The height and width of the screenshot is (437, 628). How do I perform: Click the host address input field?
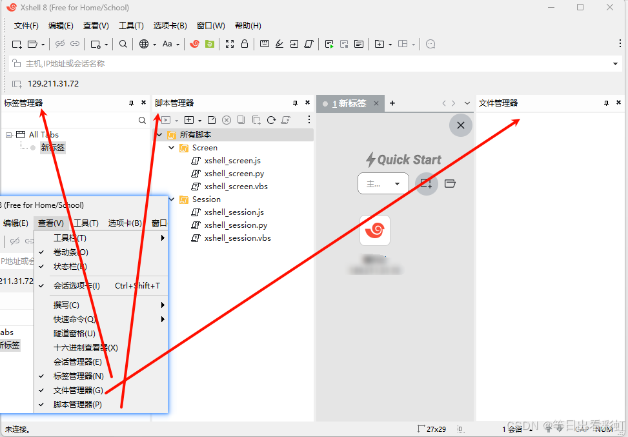(315, 64)
